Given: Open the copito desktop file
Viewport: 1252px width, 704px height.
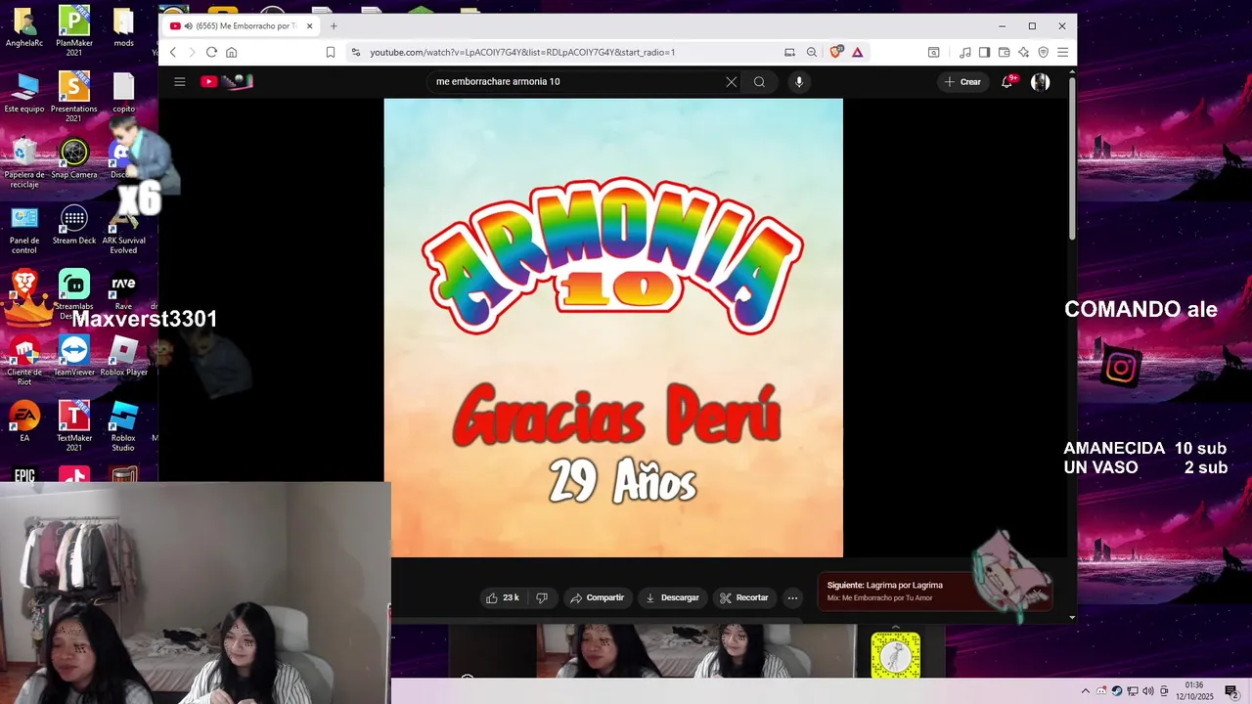Looking at the screenshot, I should [x=123, y=93].
